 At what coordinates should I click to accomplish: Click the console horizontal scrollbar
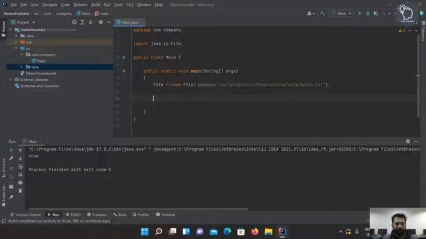(x=138, y=209)
